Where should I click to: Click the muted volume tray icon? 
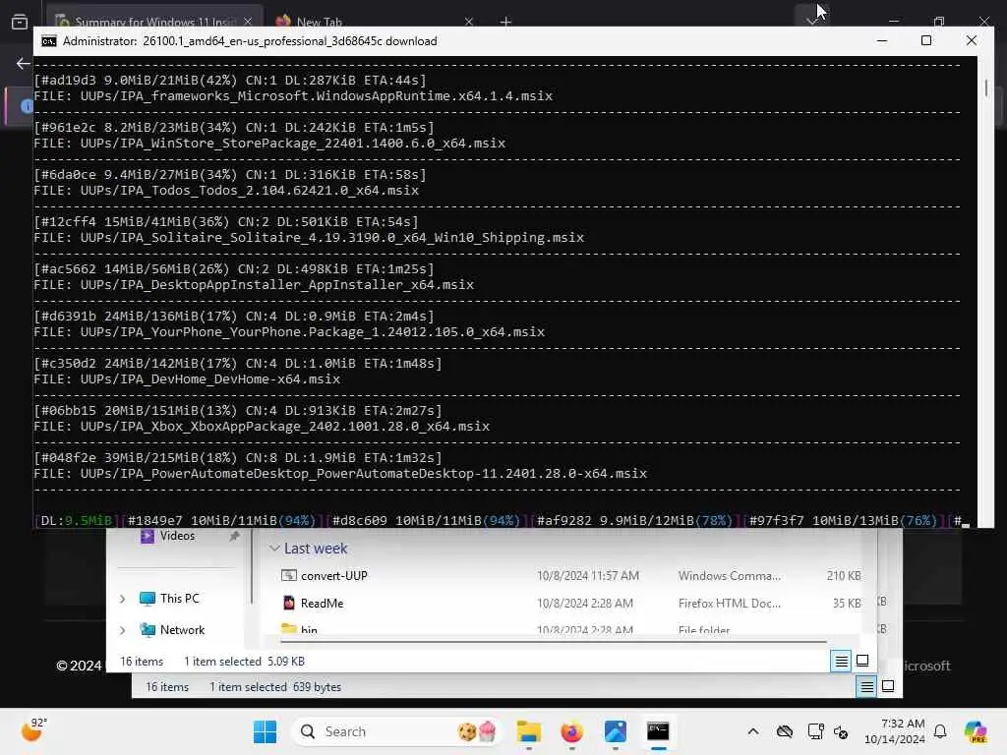point(841,731)
